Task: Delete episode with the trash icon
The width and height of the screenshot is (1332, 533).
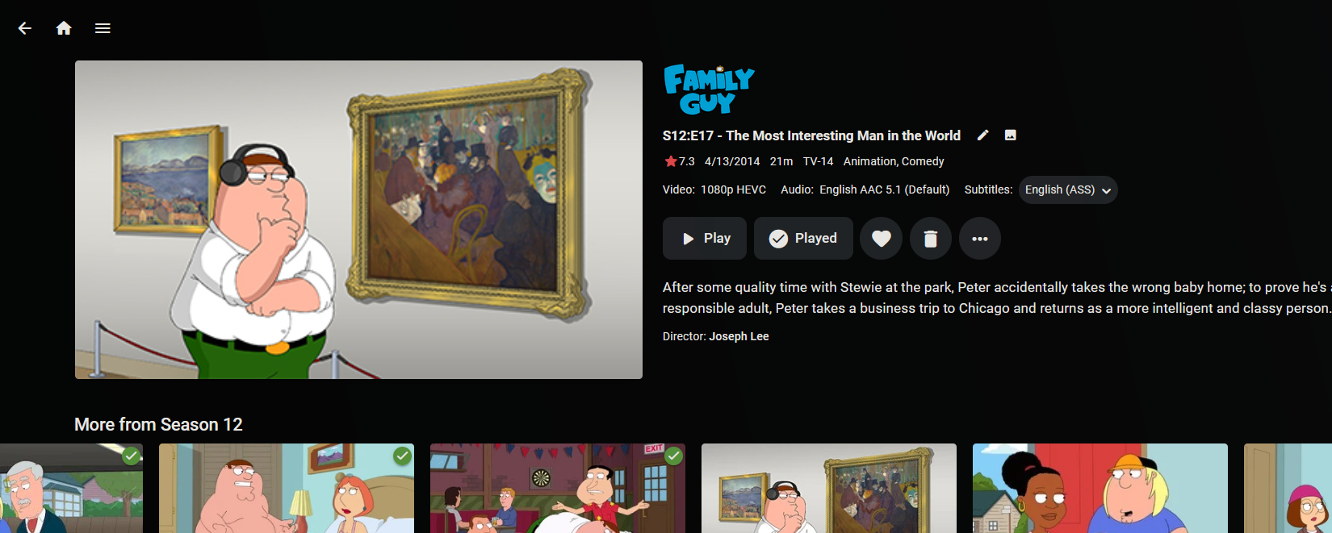Action: coord(931,239)
